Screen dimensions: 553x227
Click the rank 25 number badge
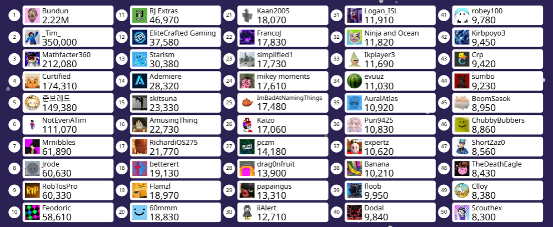coord(229,103)
